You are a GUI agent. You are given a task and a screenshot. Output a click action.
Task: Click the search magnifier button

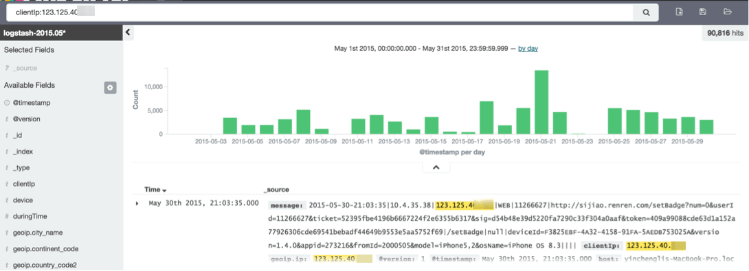[646, 13]
